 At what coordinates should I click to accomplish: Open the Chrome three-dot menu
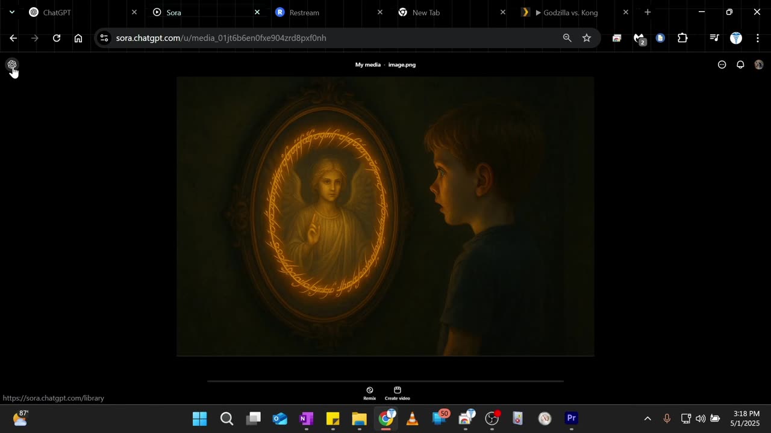pyautogui.click(x=757, y=38)
